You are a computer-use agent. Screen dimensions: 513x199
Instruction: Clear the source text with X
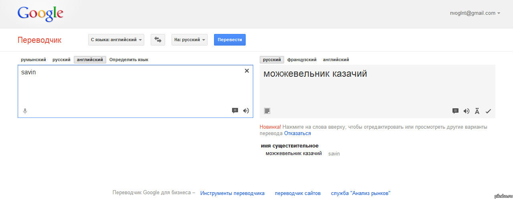coord(247,71)
